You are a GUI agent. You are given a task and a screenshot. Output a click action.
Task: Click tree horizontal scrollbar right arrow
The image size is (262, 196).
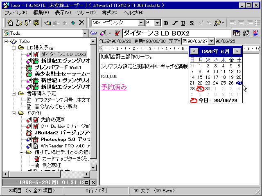[87, 174]
